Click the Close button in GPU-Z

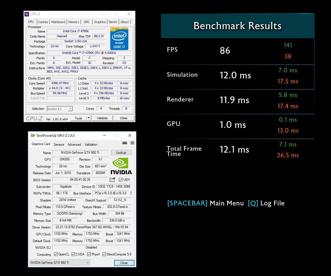coord(124,263)
